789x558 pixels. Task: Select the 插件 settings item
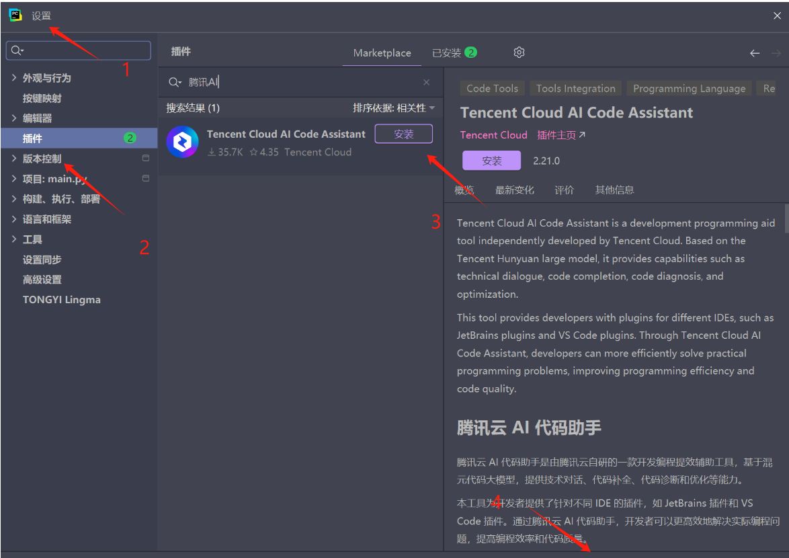pyautogui.click(x=79, y=138)
